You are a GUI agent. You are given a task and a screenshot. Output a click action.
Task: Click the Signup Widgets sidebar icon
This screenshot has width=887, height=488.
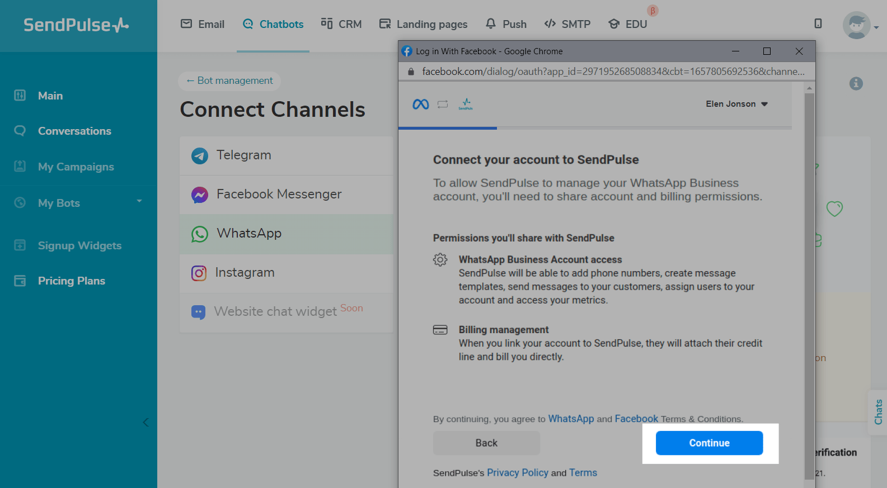(20, 245)
